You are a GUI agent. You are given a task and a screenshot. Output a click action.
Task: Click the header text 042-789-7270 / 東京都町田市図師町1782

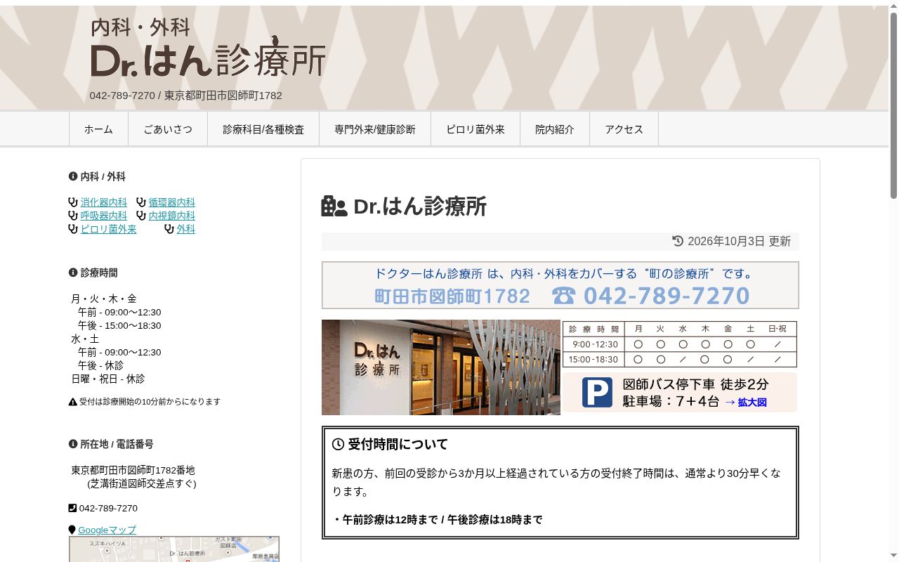point(185,96)
